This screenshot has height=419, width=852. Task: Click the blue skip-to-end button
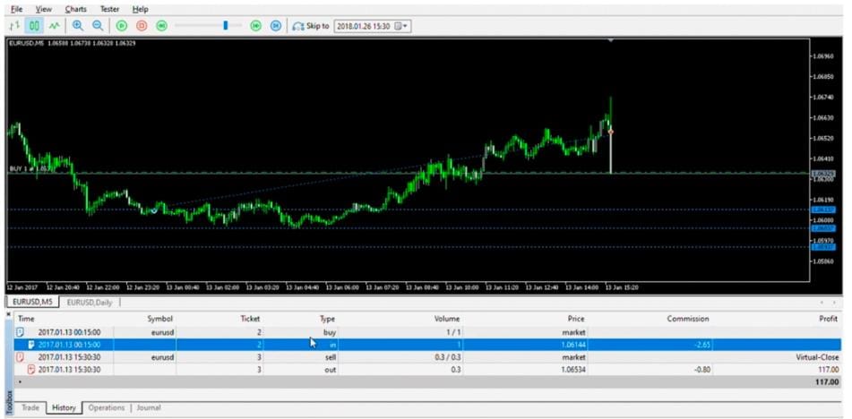point(275,26)
